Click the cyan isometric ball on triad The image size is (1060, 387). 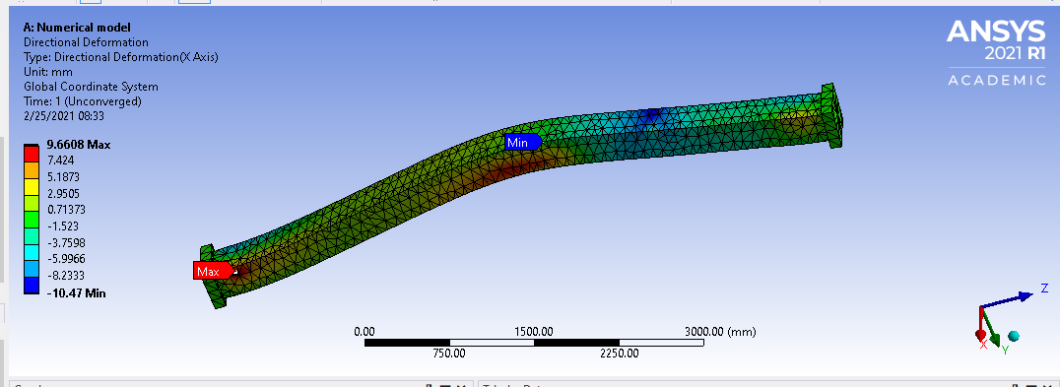pos(1014,336)
